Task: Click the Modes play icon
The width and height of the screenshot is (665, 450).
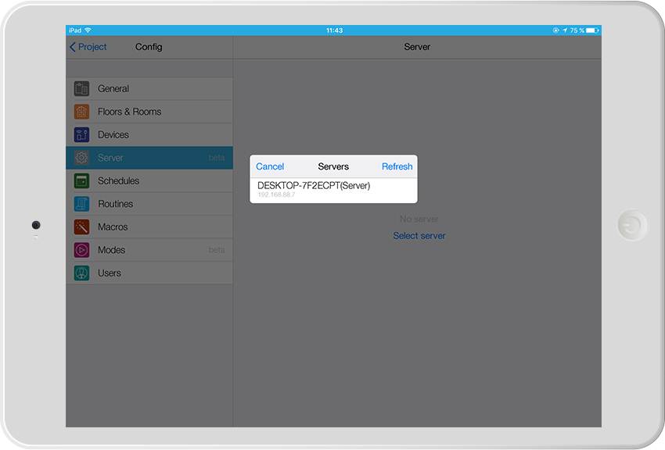Action: (x=81, y=250)
